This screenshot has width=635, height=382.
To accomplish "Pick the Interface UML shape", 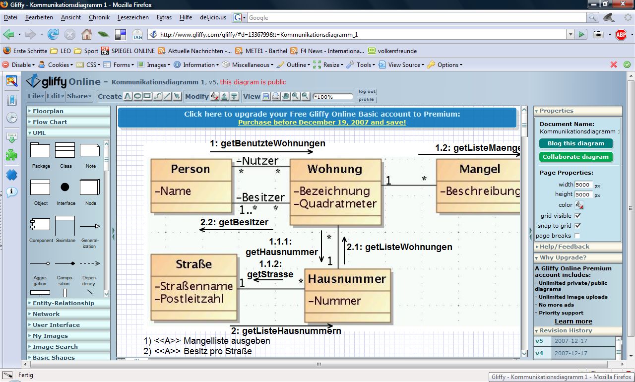I will click(65, 187).
